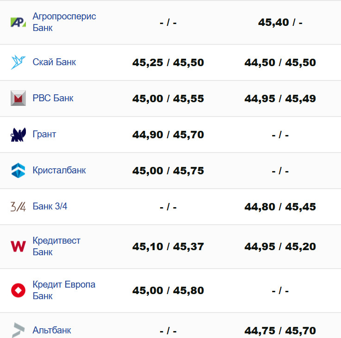Open the Скай Банк link
The width and height of the screenshot is (341, 338).
click(x=54, y=62)
